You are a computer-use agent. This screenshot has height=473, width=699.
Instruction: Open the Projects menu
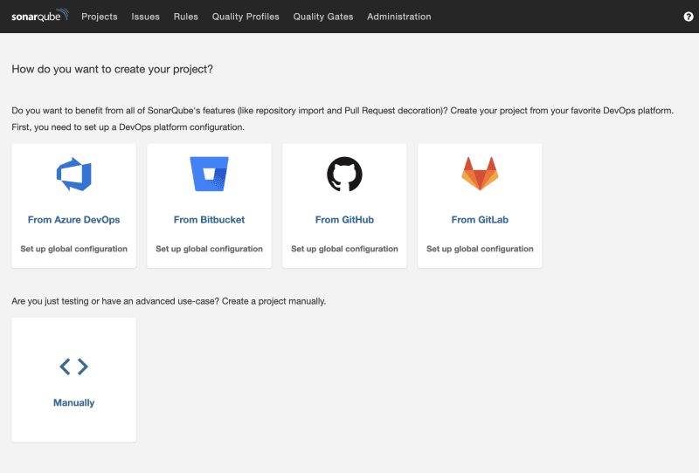point(100,17)
